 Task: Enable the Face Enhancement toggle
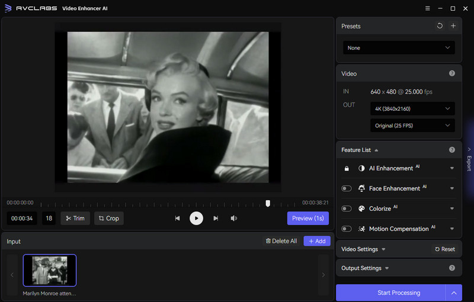point(347,188)
